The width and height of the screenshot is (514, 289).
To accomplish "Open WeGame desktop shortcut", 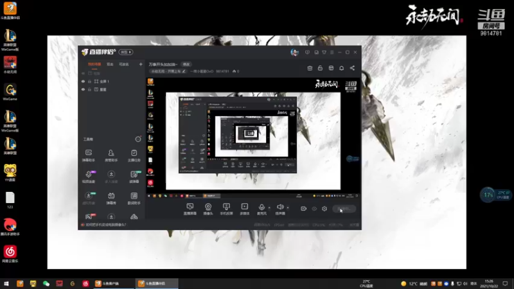I will [x=10, y=92].
